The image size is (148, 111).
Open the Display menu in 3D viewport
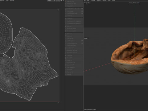click(x=99, y=1)
